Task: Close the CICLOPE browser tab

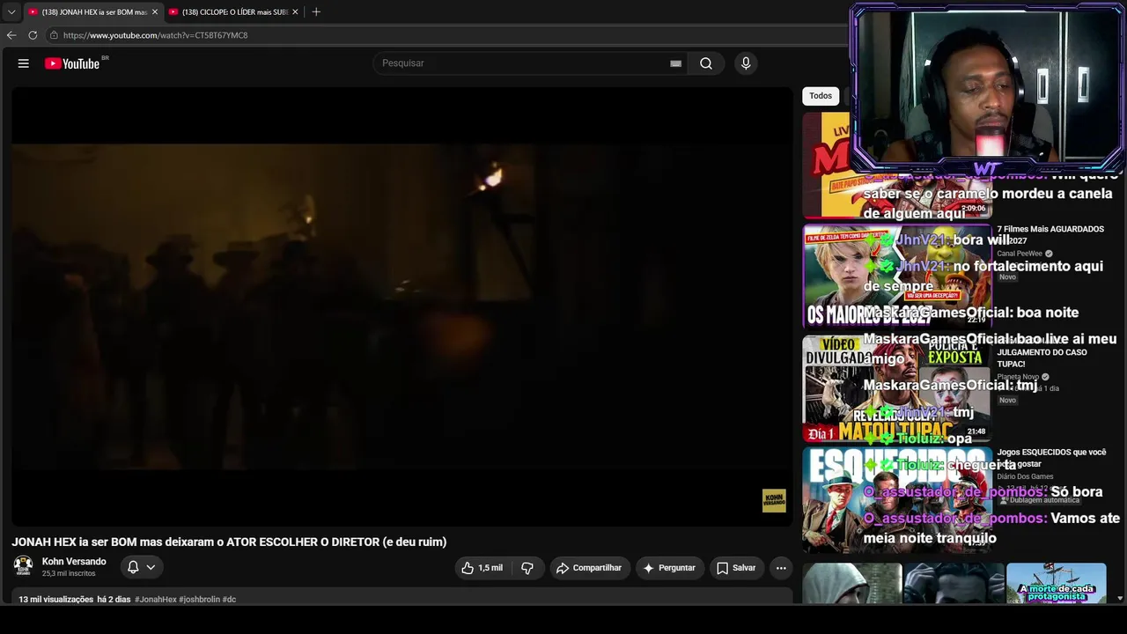Action: tap(296, 12)
